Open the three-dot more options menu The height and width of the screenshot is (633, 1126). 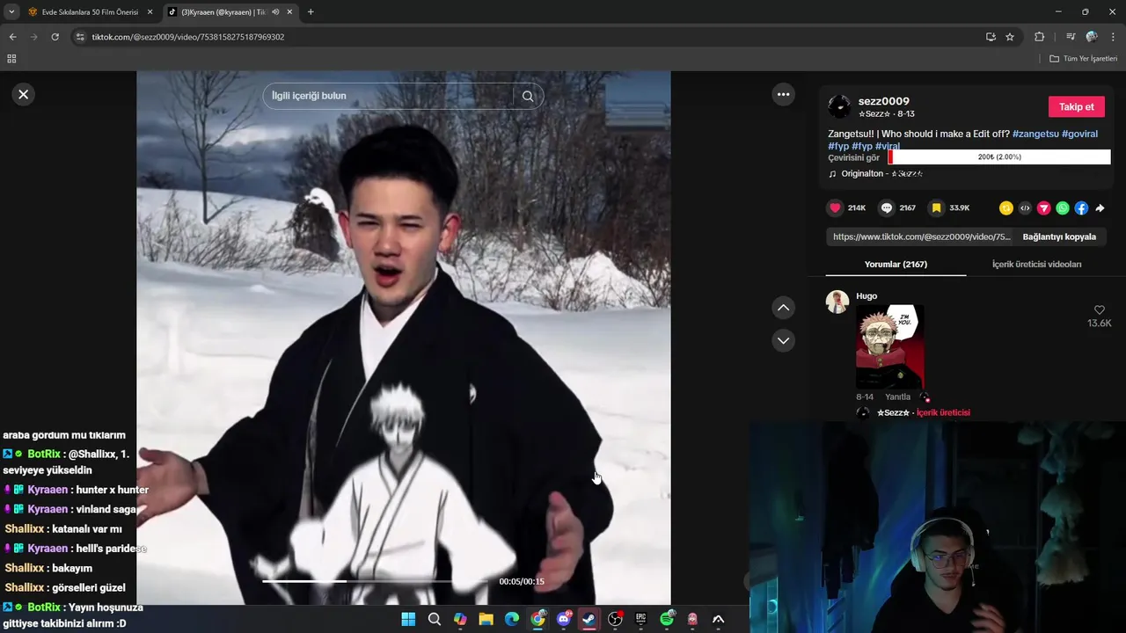[783, 94]
